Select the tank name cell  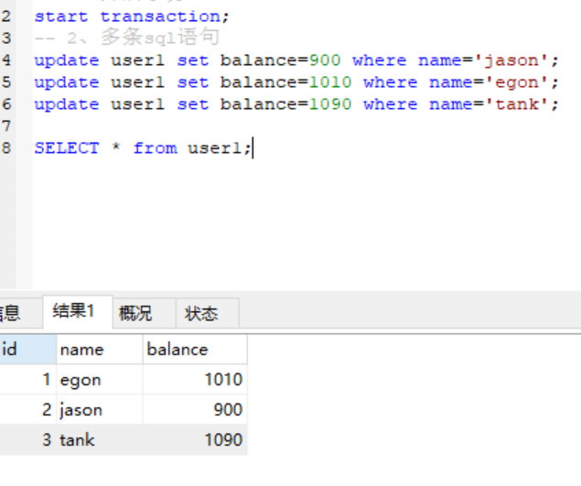[100, 440]
